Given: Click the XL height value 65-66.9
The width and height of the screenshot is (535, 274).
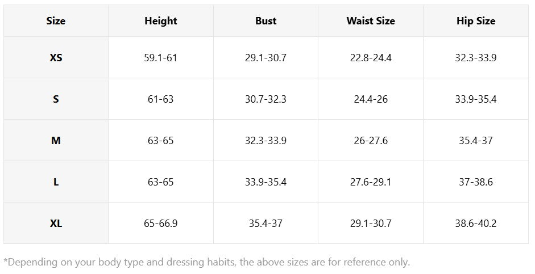Looking at the screenshot, I should 161,224.
